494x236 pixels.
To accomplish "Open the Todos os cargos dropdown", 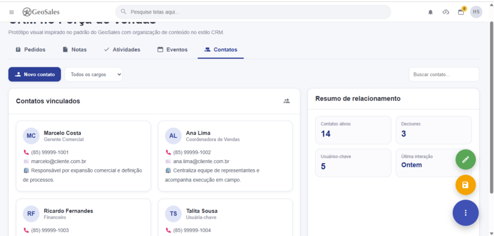I will pyautogui.click(x=94, y=74).
